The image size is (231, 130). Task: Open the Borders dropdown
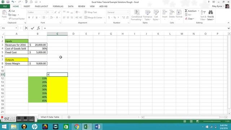point(47,18)
